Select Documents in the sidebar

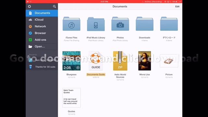(42, 13)
